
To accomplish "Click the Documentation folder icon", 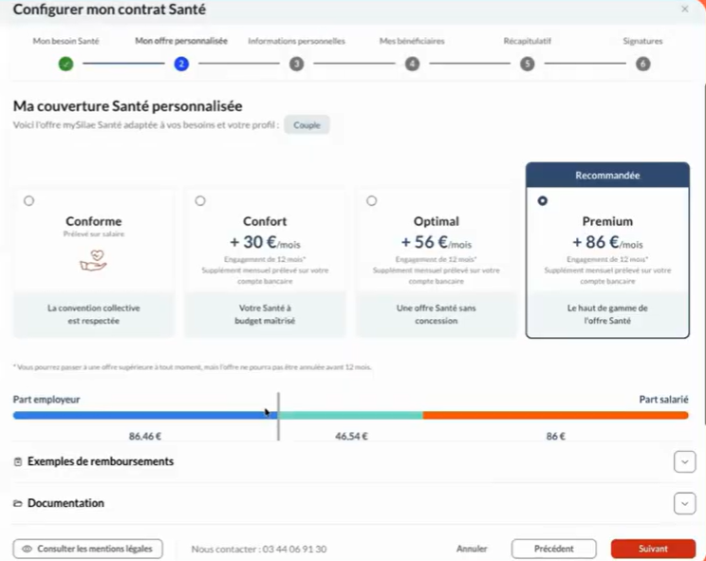I will (18, 503).
